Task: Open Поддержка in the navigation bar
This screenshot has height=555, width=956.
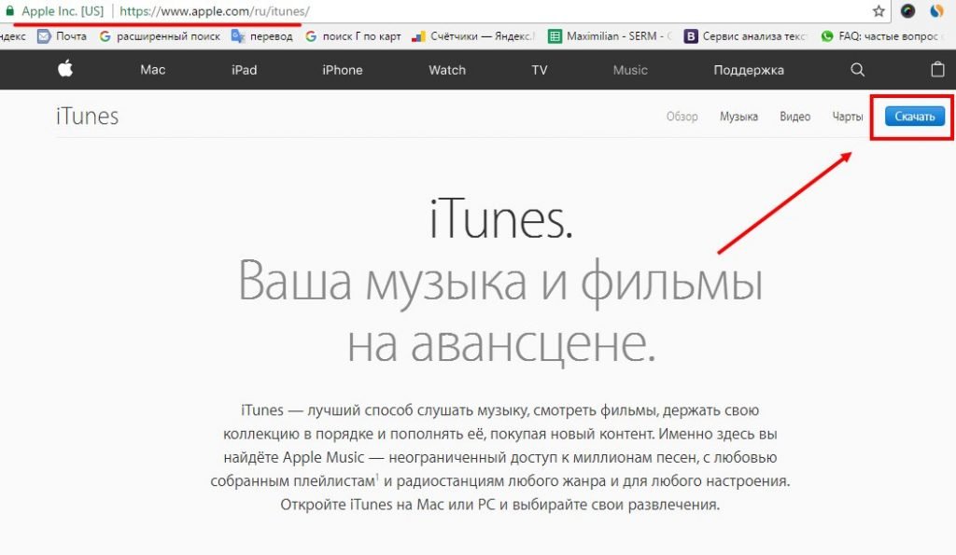Action: click(x=749, y=70)
